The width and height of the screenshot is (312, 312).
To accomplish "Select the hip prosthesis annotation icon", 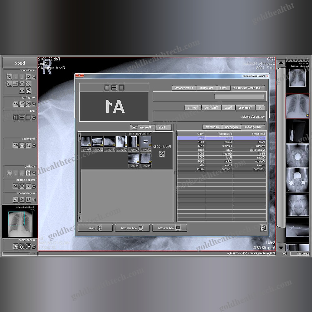I will pos(9,77).
